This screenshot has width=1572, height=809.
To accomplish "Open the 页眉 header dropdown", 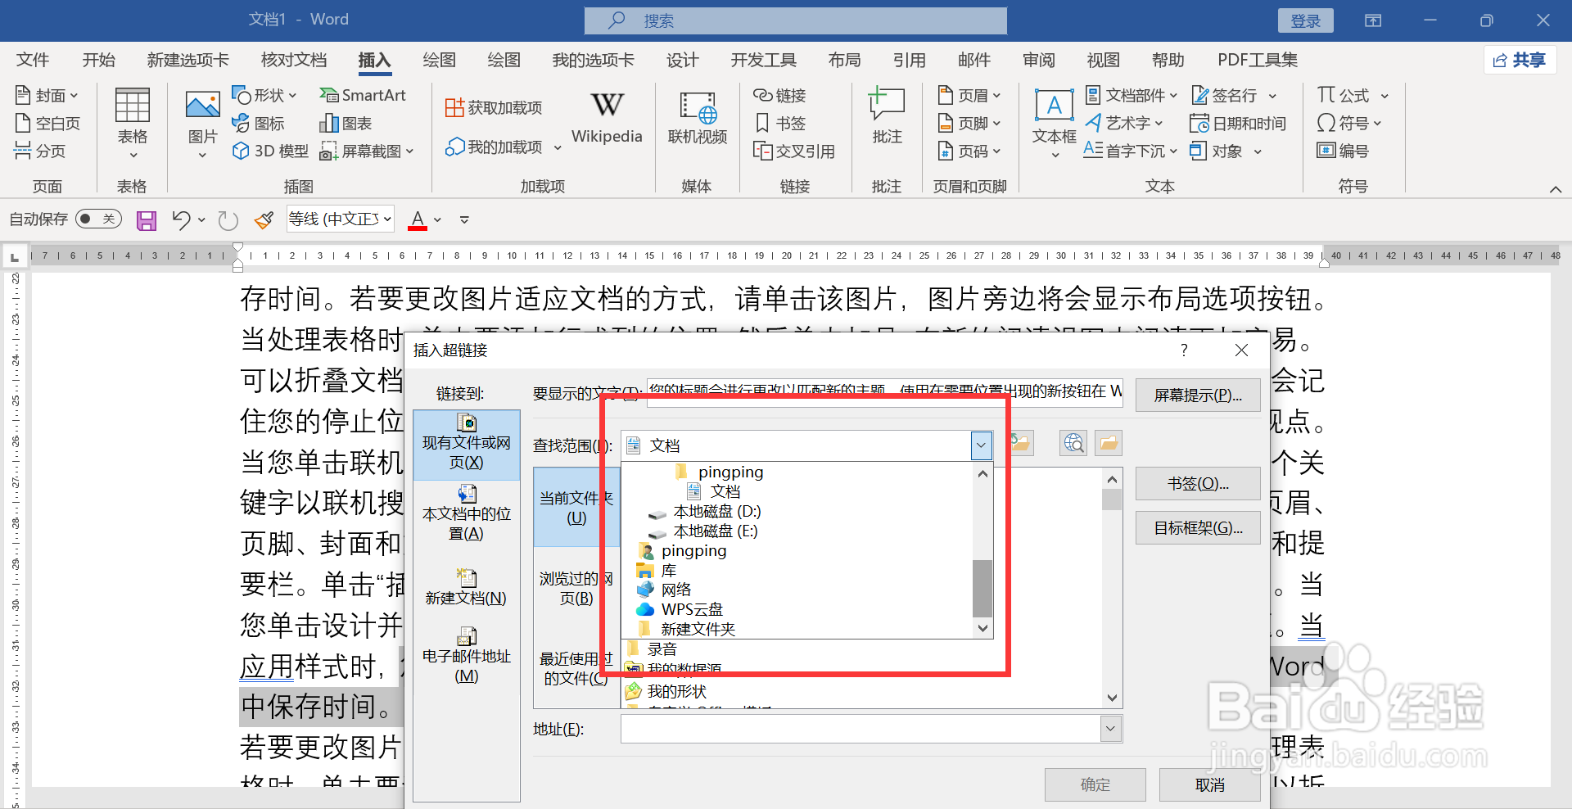I will pos(969,96).
